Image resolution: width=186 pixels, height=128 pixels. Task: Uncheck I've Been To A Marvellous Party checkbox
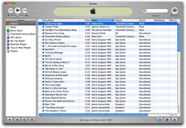click(x=43, y=30)
